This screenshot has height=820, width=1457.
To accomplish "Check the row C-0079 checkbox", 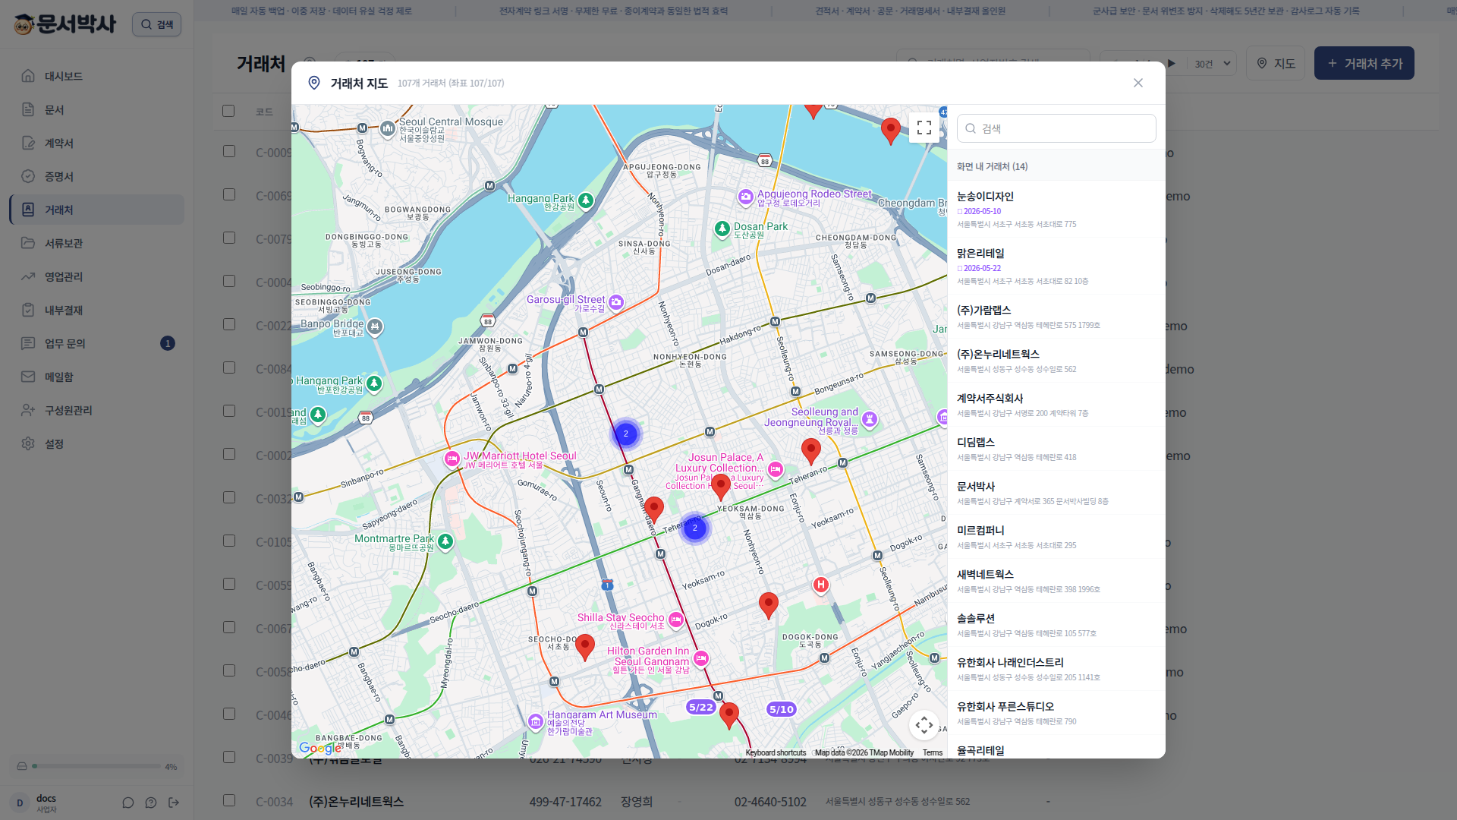I will [x=228, y=238].
